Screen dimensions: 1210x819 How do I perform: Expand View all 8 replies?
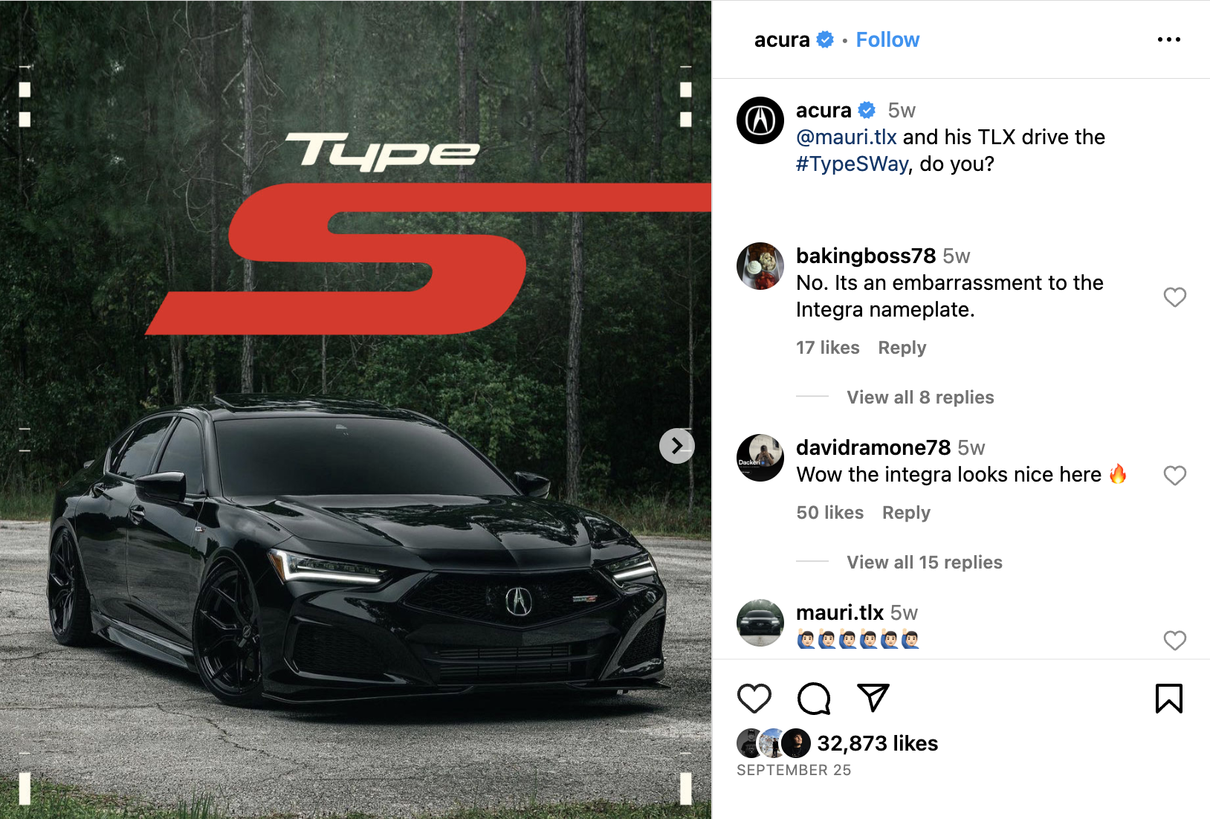920,398
